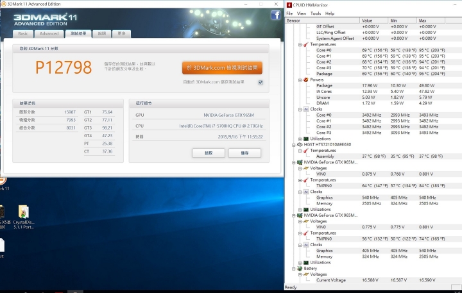Click the chip icon beside Clocks above Core #0 3492 MHz
Viewport: 462px width, 293px height.
coord(306,109)
